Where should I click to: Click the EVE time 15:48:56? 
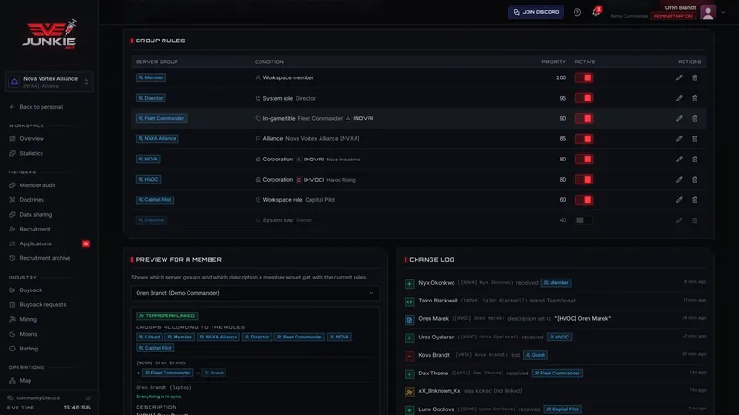pyautogui.click(x=77, y=408)
